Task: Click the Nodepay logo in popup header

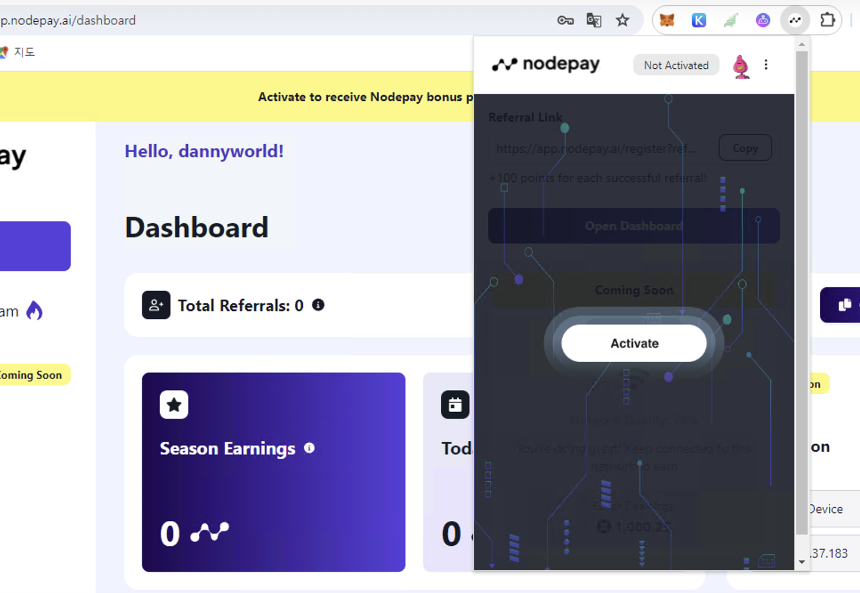Action: tap(546, 64)
